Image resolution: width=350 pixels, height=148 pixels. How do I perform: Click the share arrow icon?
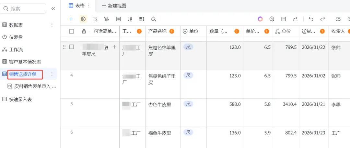tap(295, 19)
